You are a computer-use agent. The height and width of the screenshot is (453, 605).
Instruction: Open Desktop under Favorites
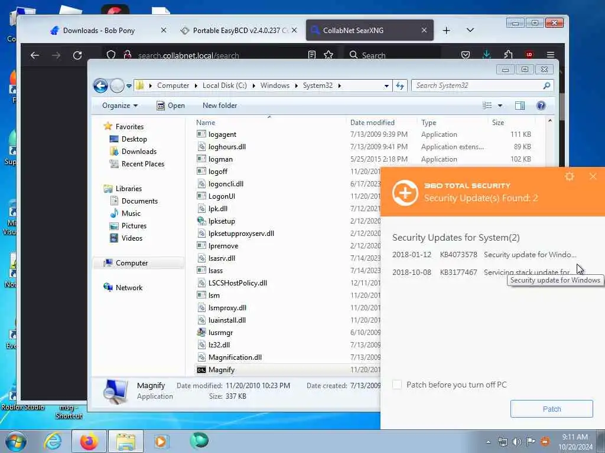(134, 139)
